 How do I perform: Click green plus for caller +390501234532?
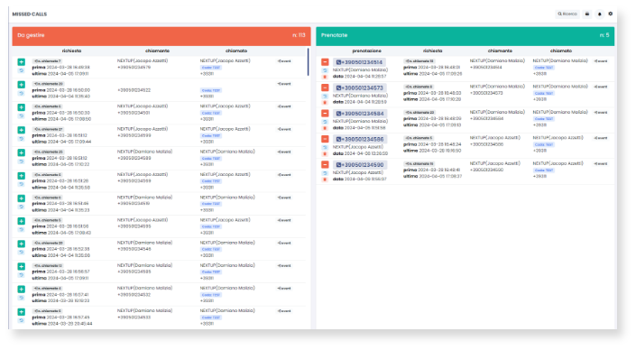(21, 290)
